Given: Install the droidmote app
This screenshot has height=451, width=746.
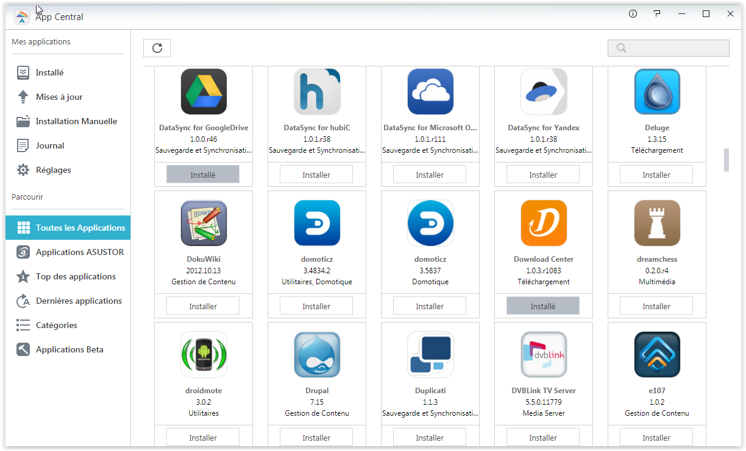Looking at the screenshot, I should [x=203, y=438].
